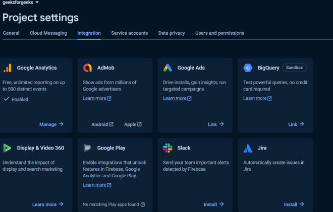Click Manage on Google Analytics card
333x212 pixels.
point(51,124)
